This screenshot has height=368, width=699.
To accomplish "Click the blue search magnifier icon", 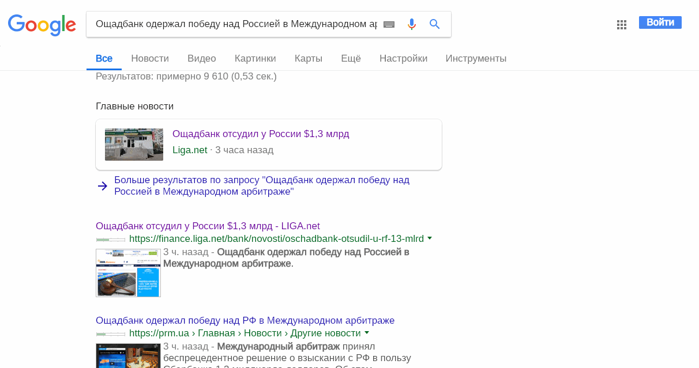I will (x=435, y=24).
